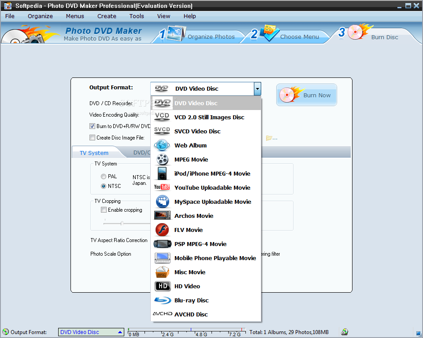Open the Menus menu
This screenshot has width=423, height=338.
[x=75, y=16]
